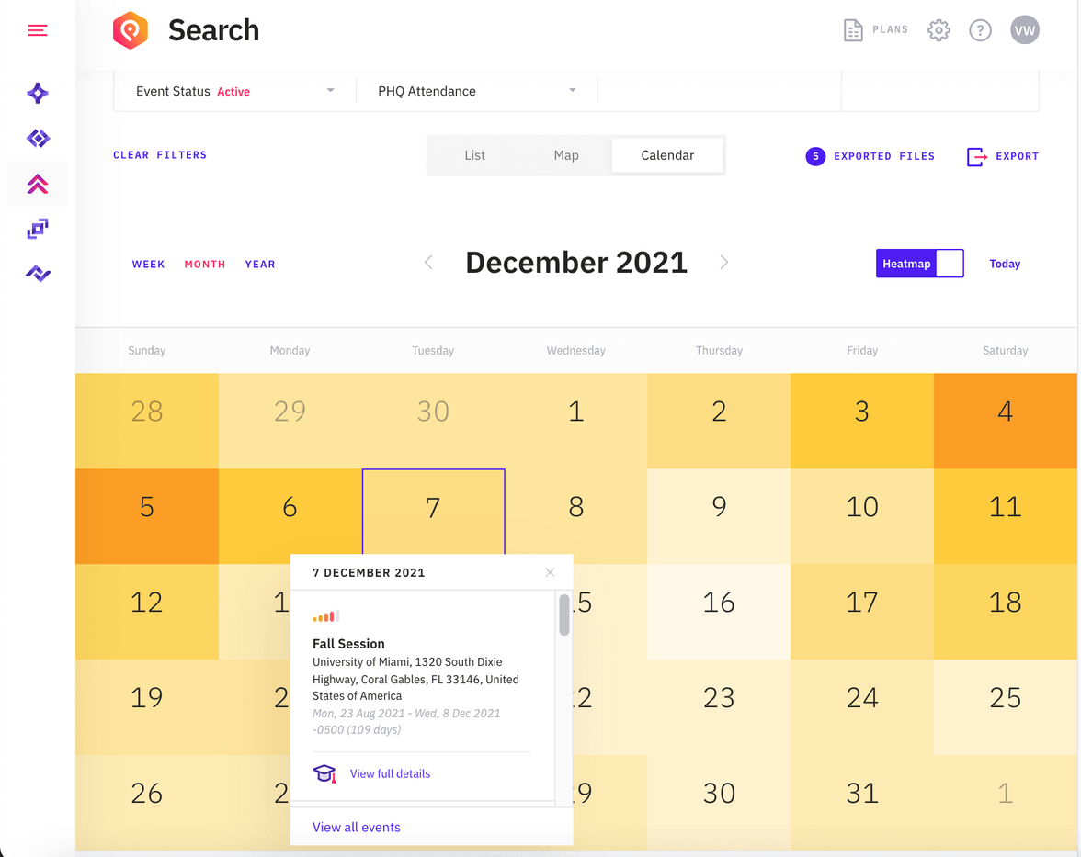Select the bottom wave icon in the left sidebar
Viewport: 1081px width, 857px height.
37,273
